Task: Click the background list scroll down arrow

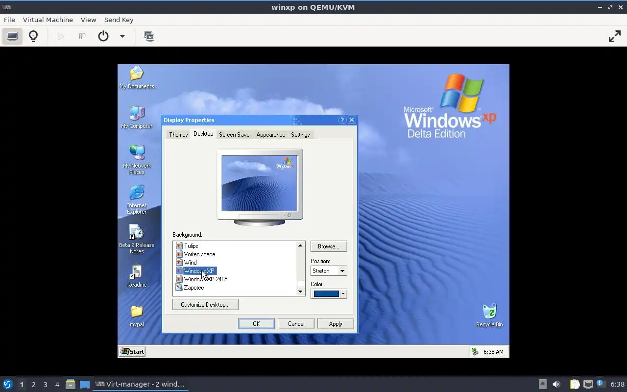Action: 300,292
